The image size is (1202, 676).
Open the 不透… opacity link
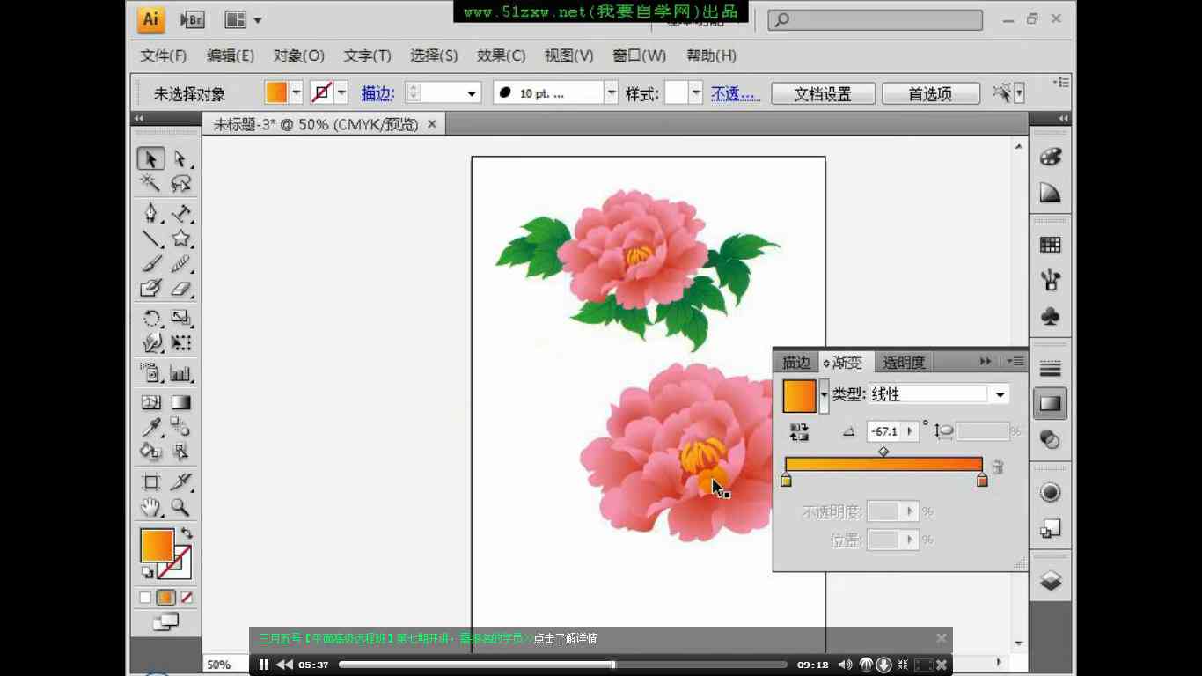click(x=736, y=93)
